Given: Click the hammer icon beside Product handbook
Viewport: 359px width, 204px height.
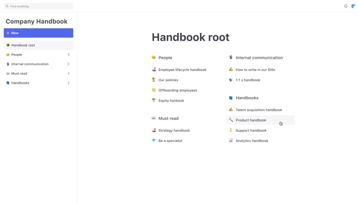Looking at the screenshot, I should 231,120.
